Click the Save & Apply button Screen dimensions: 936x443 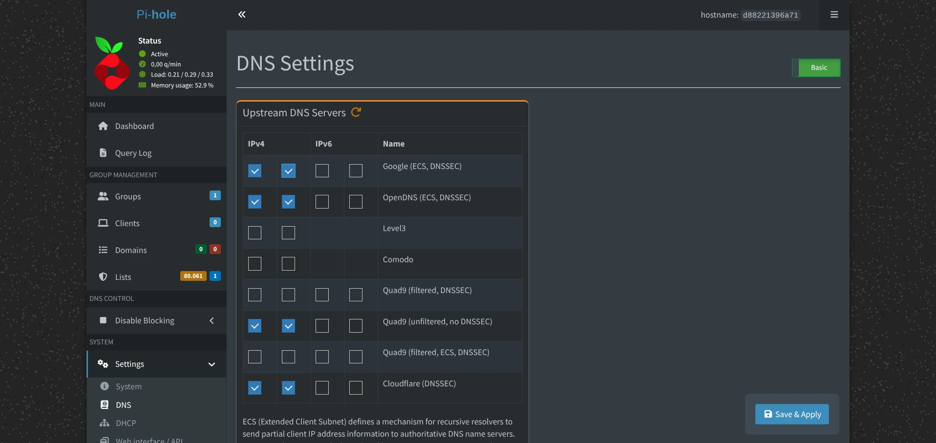pyautogui.click(x=792, y=414)
